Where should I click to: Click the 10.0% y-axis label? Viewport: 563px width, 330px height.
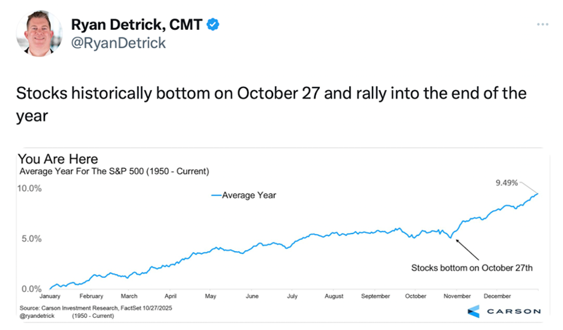[30, 188]
